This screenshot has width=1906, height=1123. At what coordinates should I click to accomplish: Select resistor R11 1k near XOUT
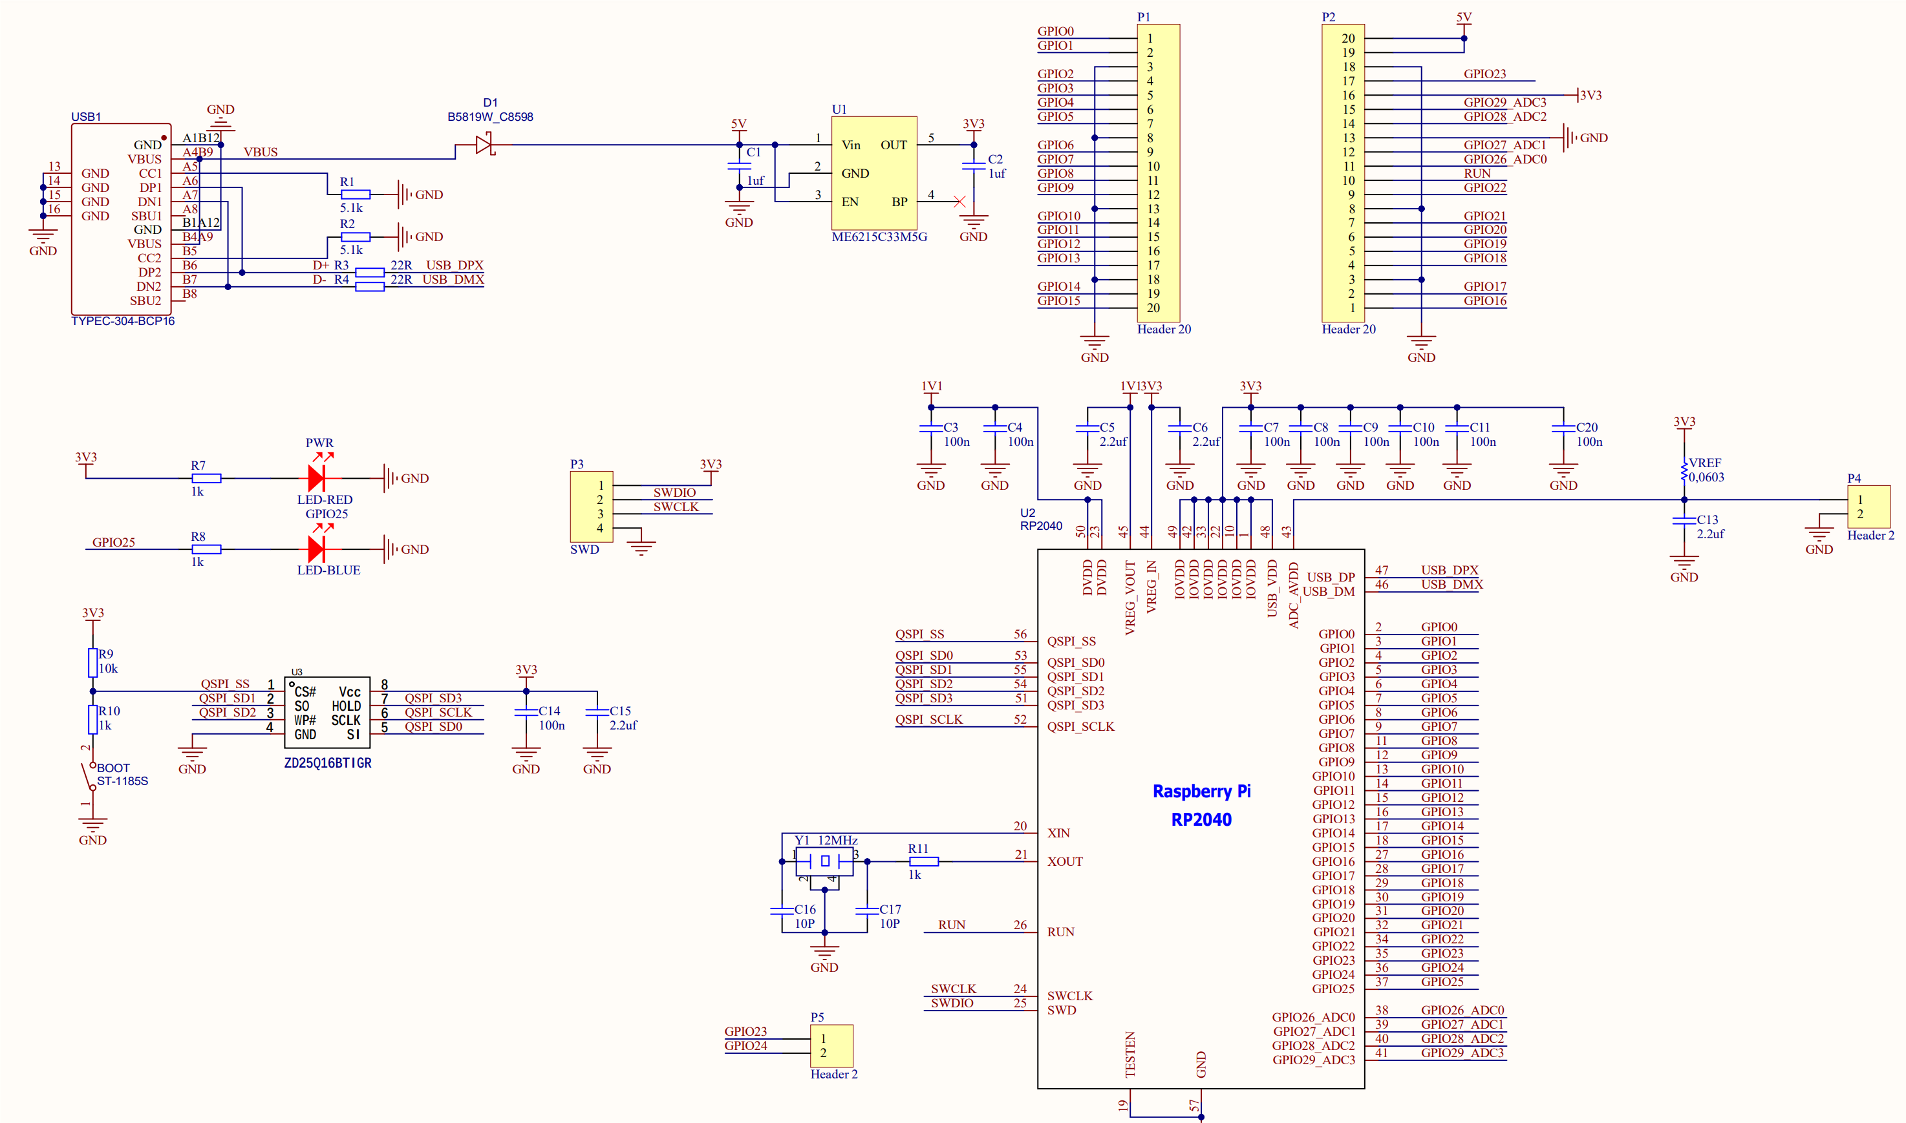pyautogui.click(x=925, y=861)
